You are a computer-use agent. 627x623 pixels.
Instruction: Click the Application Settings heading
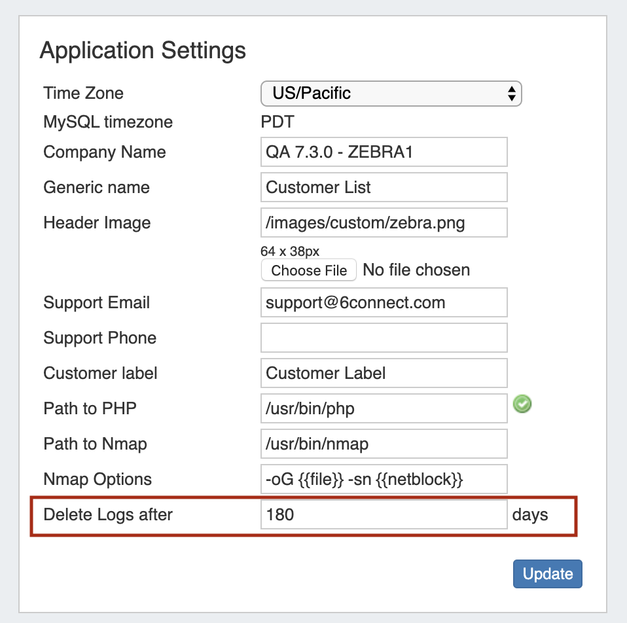(x=143, y=50)
